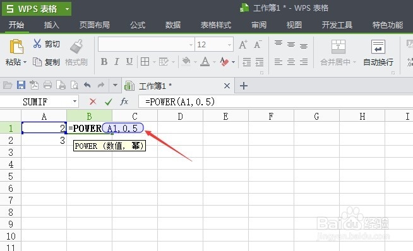The width and height of the screenshot is (413, 251).
Task: Open the WPS application menu arrow
Action: 67,9
